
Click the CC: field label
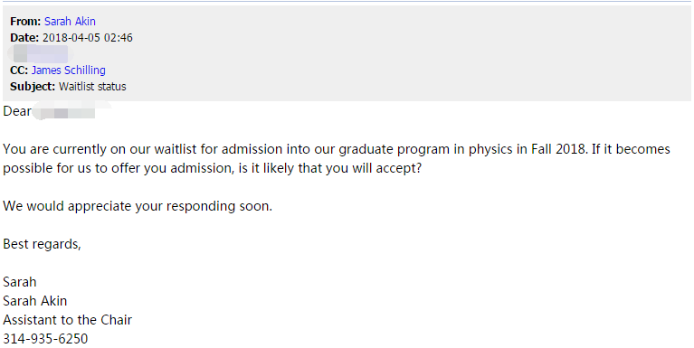click(x=19, y=70)
